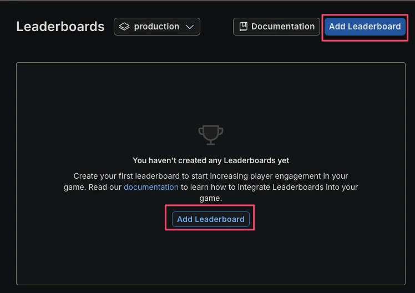This screenshot has width=415, height=293.
Task: Click the final 'game.' line above the center button
Action: (211, 198)
